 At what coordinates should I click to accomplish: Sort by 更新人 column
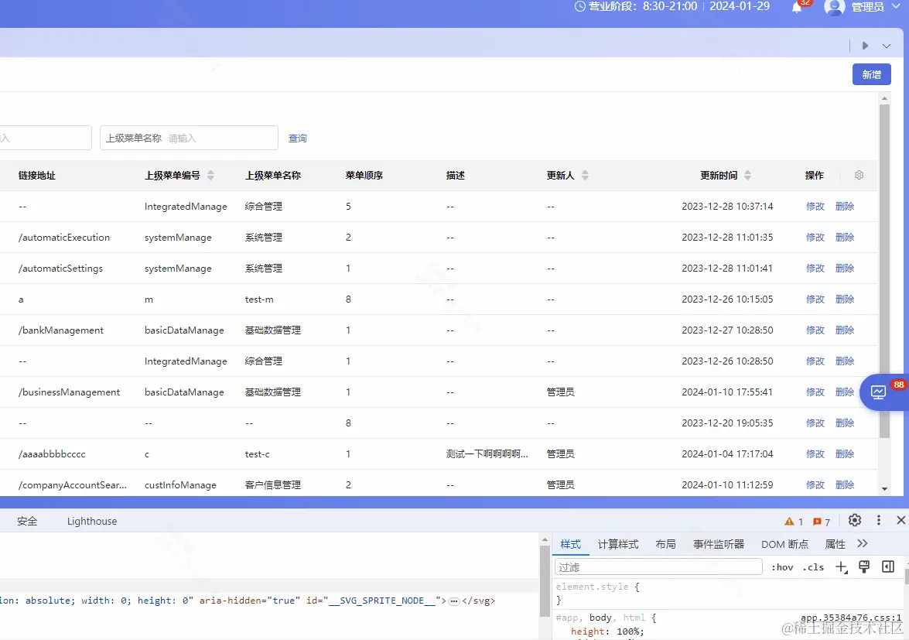click(x=585, y=175)
